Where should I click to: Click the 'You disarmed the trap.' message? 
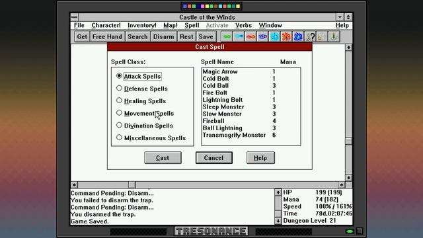[x=103, y=214]
